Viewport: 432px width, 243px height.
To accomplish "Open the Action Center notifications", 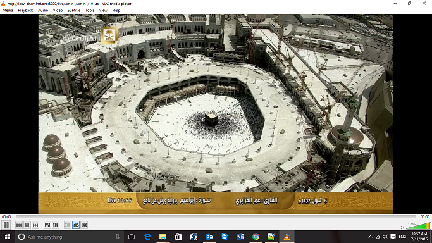I will point(393,237).
